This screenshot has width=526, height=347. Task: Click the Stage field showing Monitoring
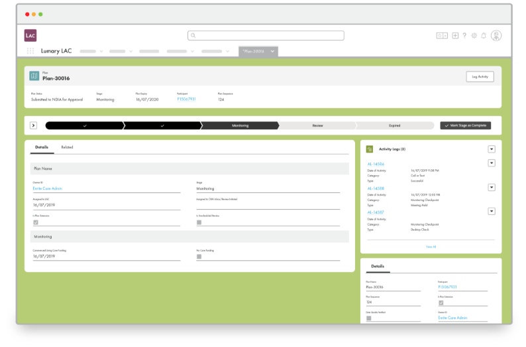click(x=268, y=188)
